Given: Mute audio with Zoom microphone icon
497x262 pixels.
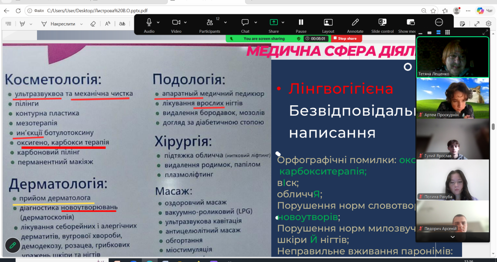Looking at the screenshot, I should (149, 22).
